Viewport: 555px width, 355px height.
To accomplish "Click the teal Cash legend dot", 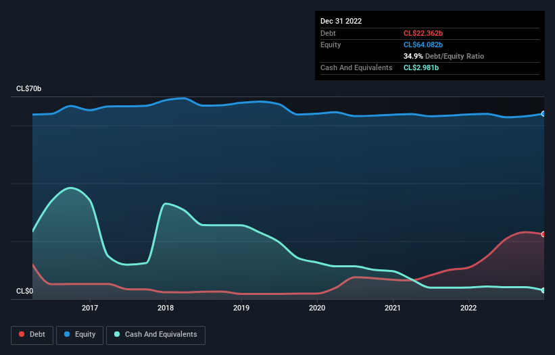I will pos(117,334).
